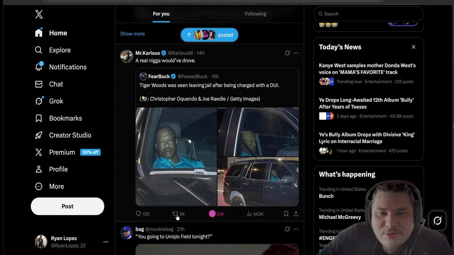Open FearBuck quoted post author

[159, 76]
